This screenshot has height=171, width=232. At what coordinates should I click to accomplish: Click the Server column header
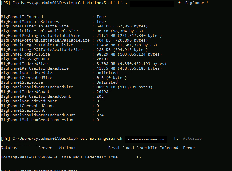(x=45, y=148)
